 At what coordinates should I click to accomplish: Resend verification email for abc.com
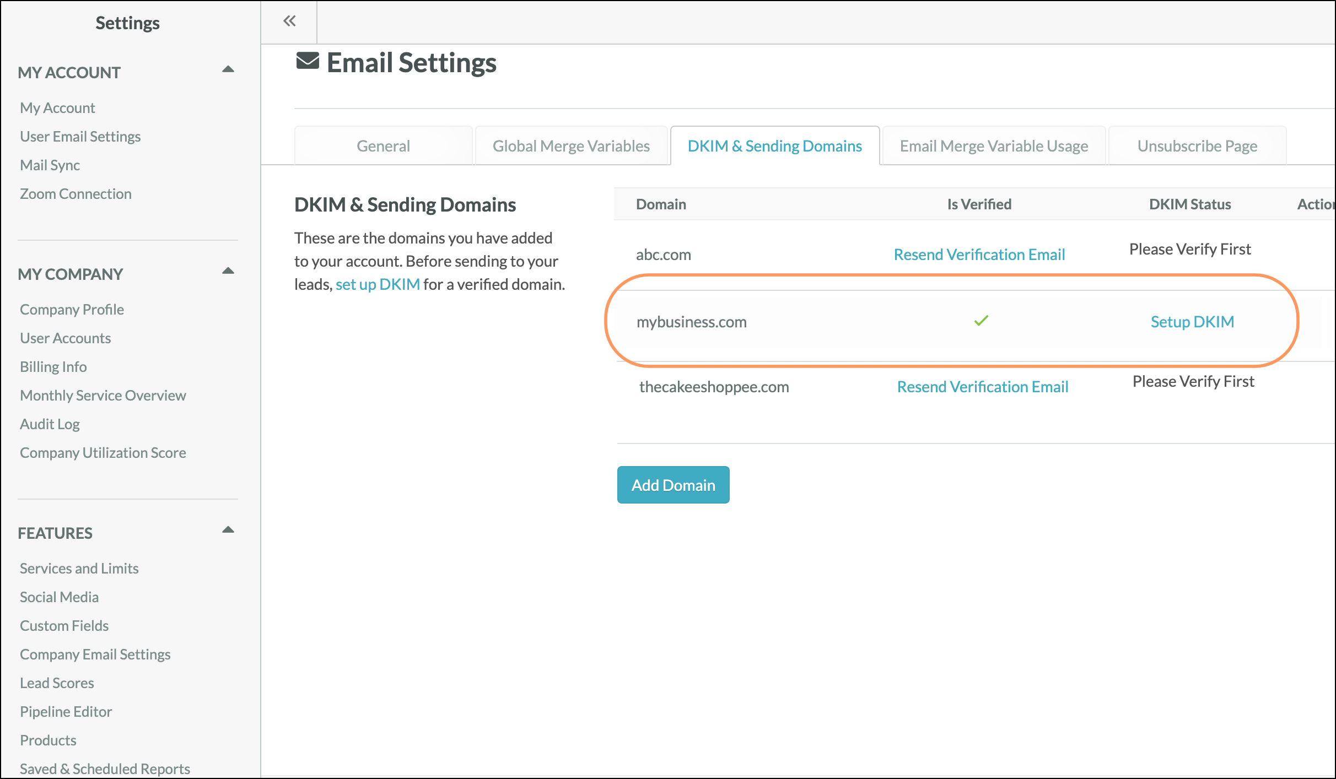[x=979, y=255]
